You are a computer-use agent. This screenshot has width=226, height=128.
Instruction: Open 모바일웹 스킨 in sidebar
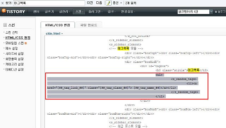tap(14, 43)
